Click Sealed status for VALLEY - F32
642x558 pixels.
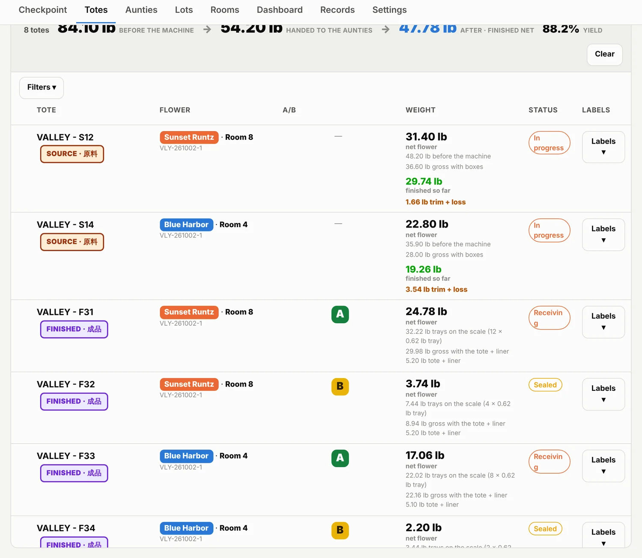pos(545,385)
